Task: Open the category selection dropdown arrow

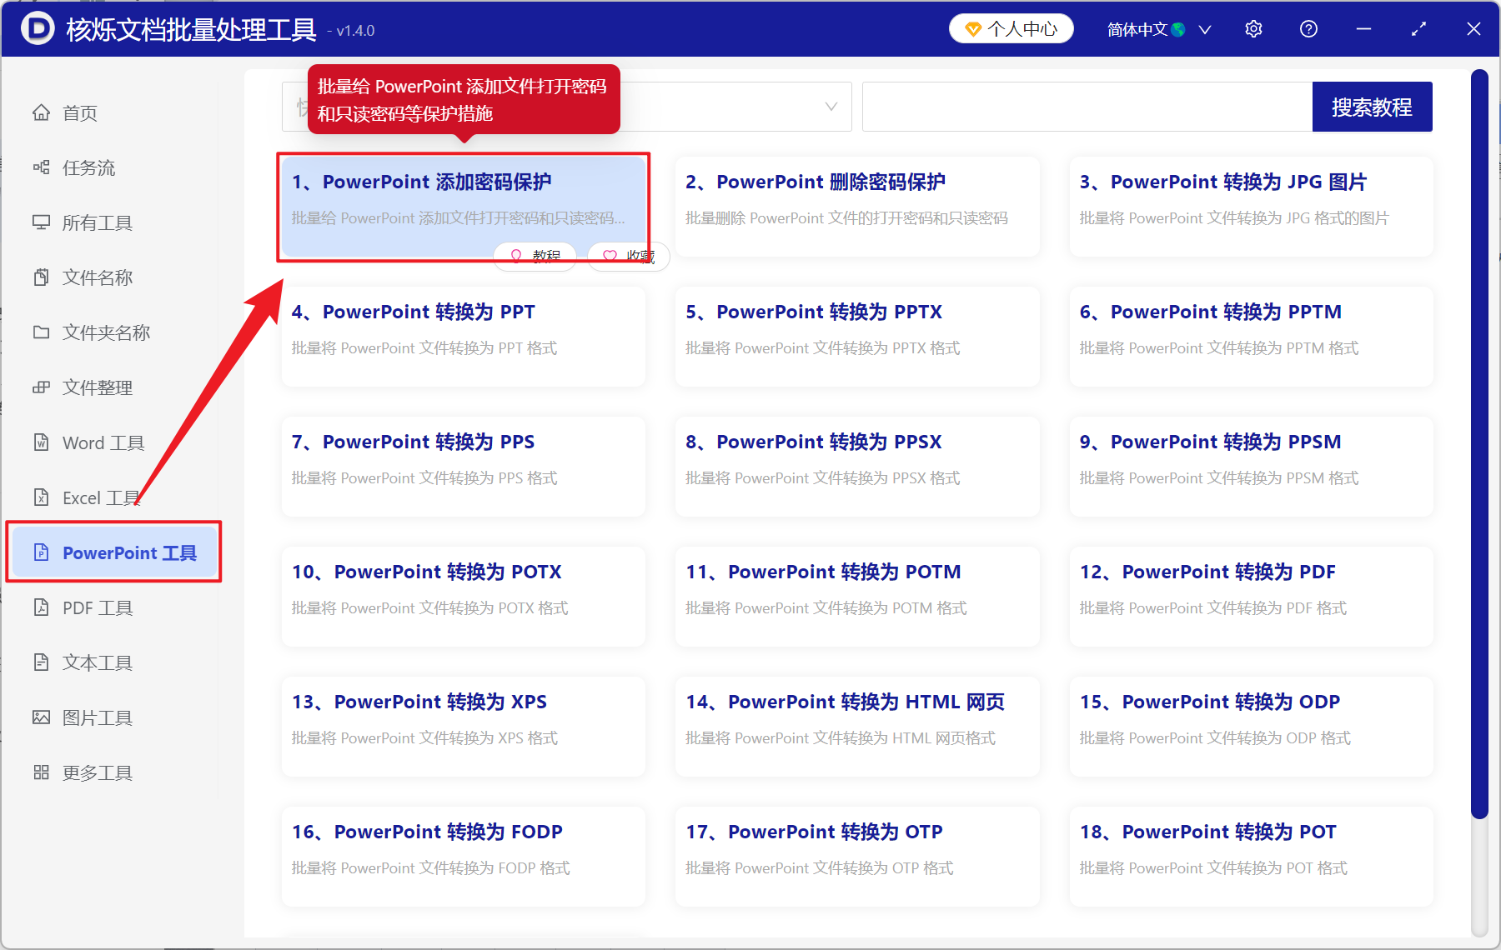Action: tap(831, 107)
